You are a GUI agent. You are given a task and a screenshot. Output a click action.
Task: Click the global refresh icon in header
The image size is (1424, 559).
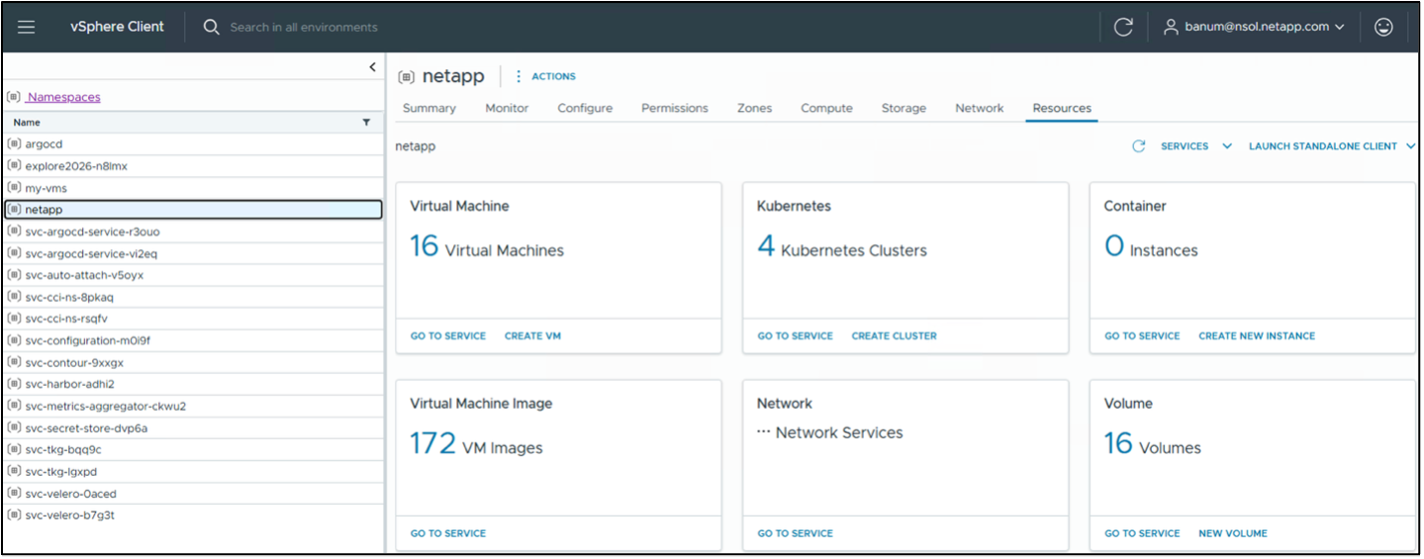coord(1123,27)
